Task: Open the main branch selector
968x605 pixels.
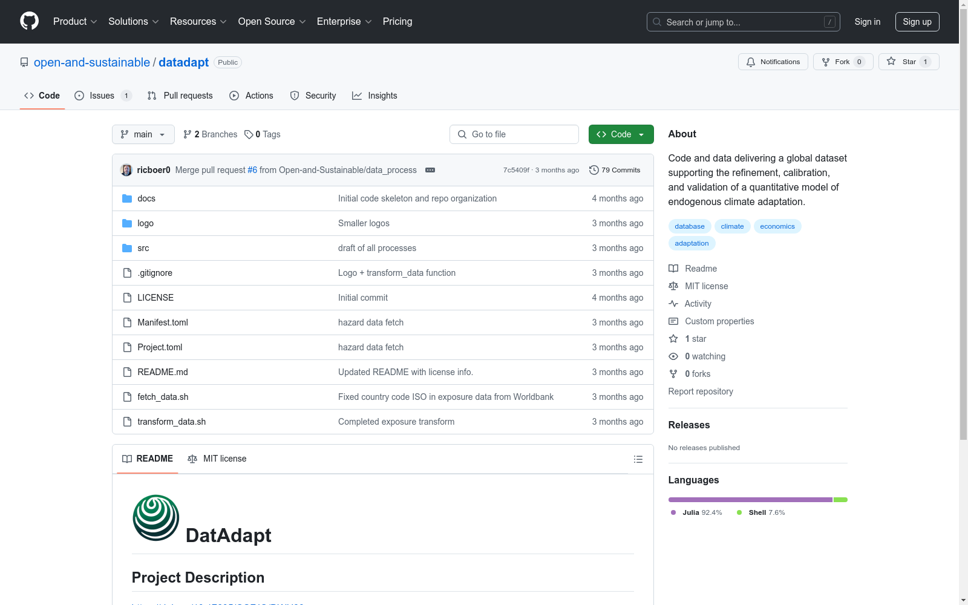Action: click(x=143, y=134)
